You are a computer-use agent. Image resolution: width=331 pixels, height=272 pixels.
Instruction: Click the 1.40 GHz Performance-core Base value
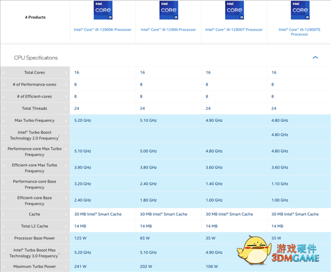coord(214,184)
